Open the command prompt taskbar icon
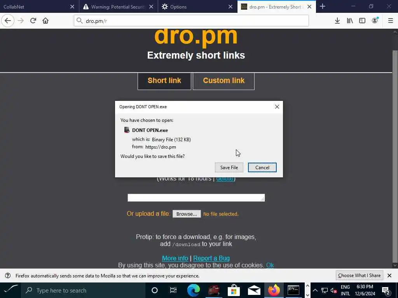 point(293,290)
